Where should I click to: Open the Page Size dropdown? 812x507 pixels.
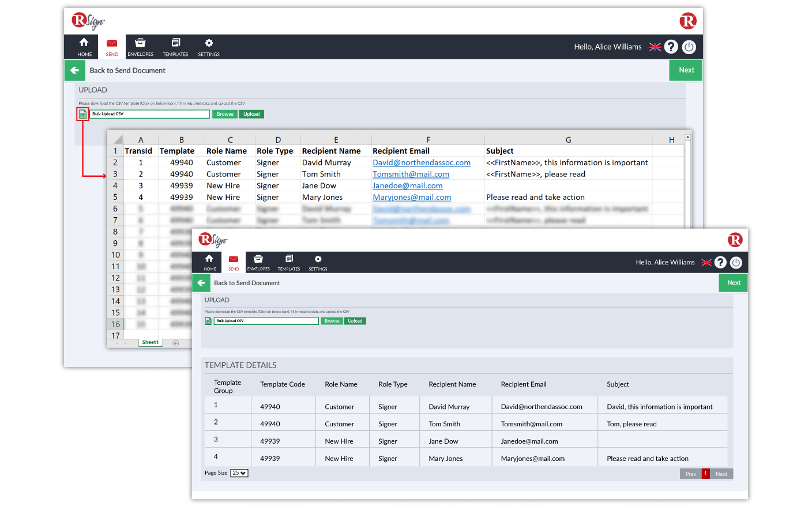click(x=239, y=473)
